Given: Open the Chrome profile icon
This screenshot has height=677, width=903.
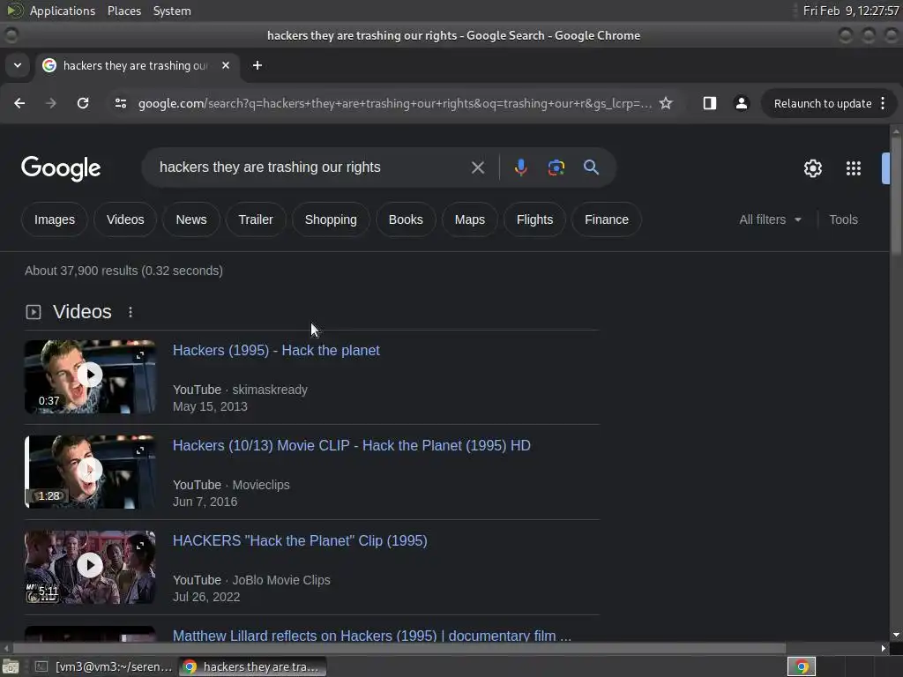Looking at the screenshot, I should pos(741,103).
